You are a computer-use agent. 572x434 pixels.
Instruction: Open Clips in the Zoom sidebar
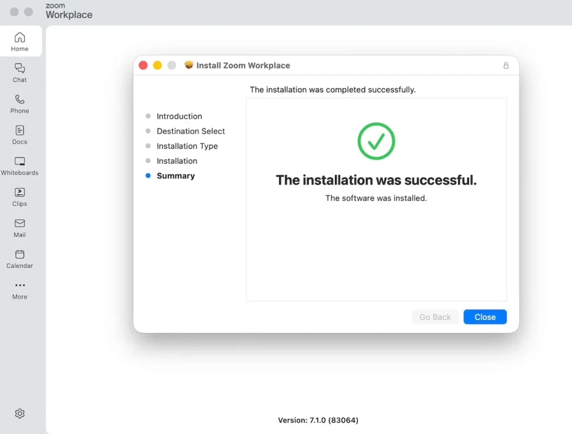20,197
